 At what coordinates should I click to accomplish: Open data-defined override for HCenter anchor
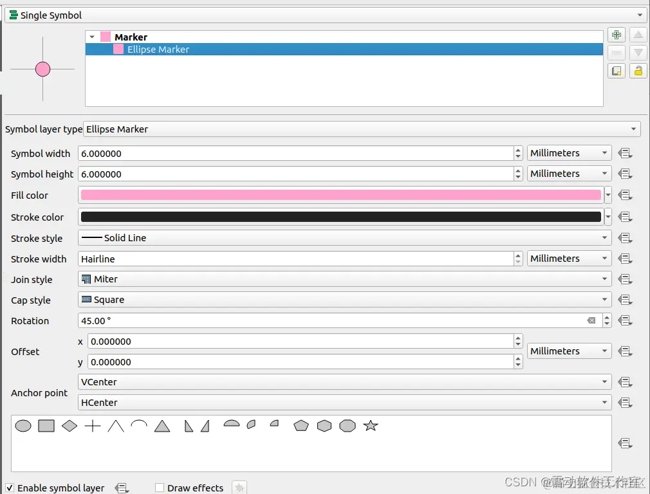click(x=625, y=403)
